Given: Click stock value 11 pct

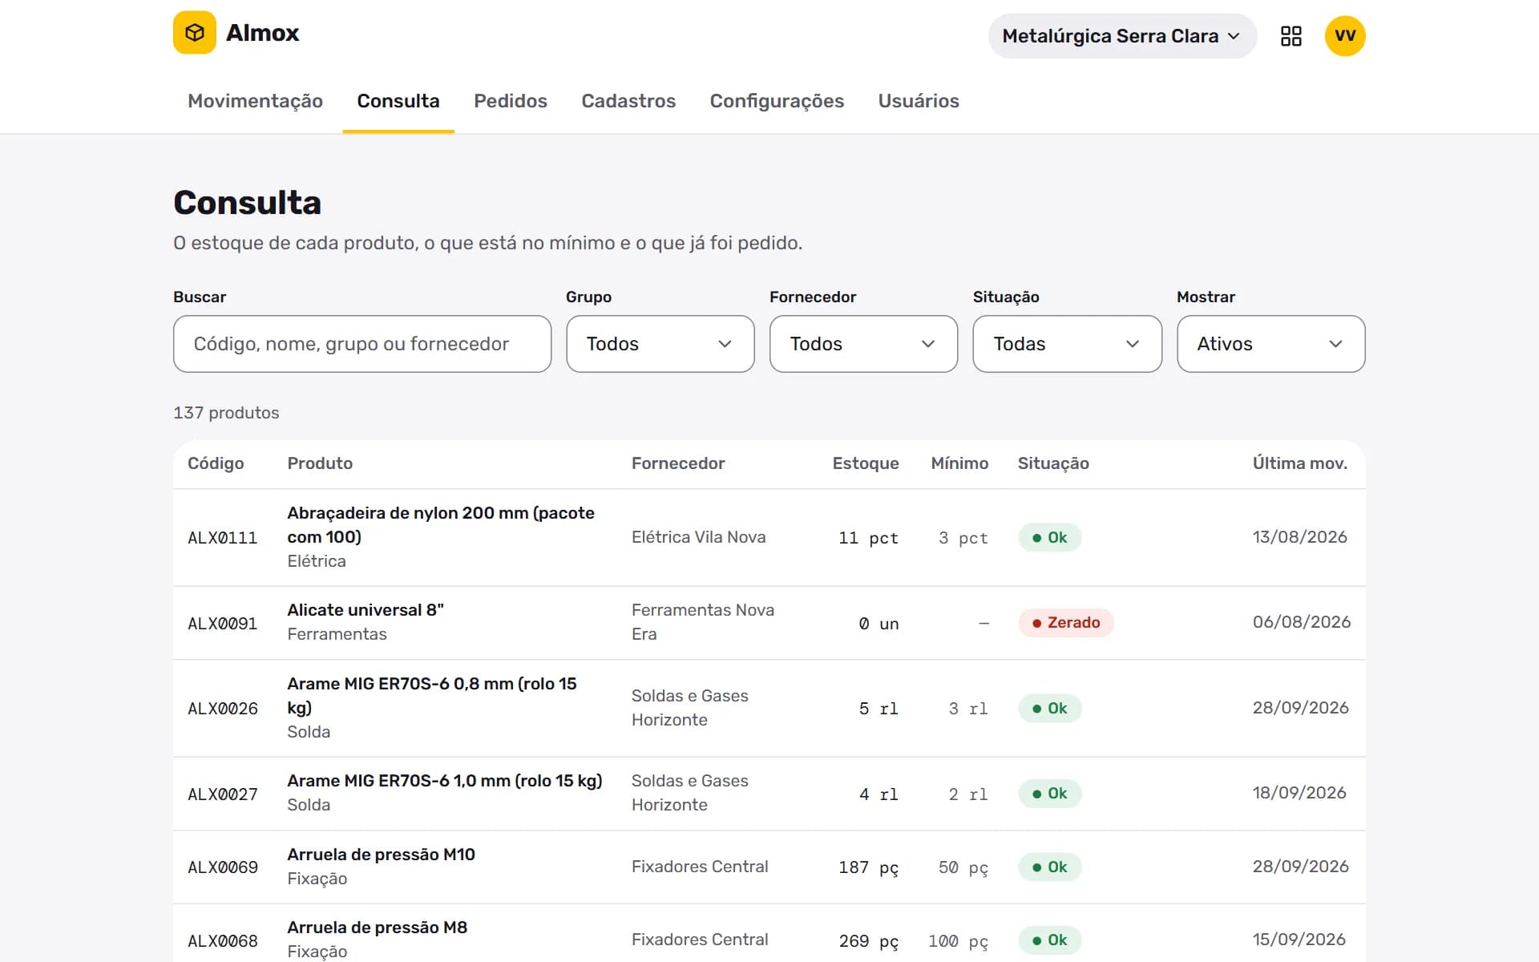Looking at the screenshot, I should 868,538.
